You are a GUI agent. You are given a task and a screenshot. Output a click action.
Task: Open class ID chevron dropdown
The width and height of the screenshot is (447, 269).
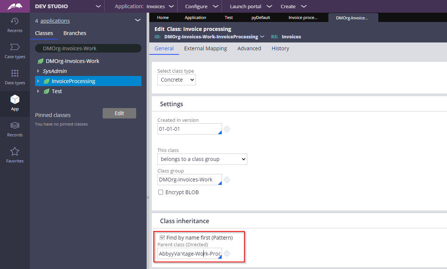click(x=262, y=37)
